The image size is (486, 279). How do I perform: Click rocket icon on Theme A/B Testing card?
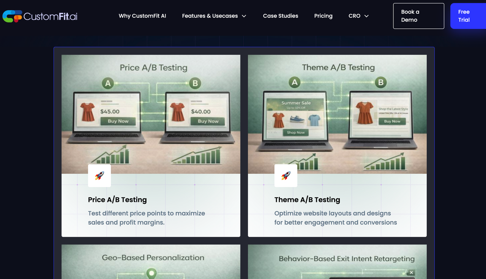(286, 176)
